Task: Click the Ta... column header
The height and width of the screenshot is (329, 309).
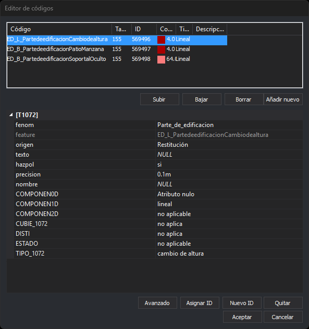Action: [x=121, y=29]
